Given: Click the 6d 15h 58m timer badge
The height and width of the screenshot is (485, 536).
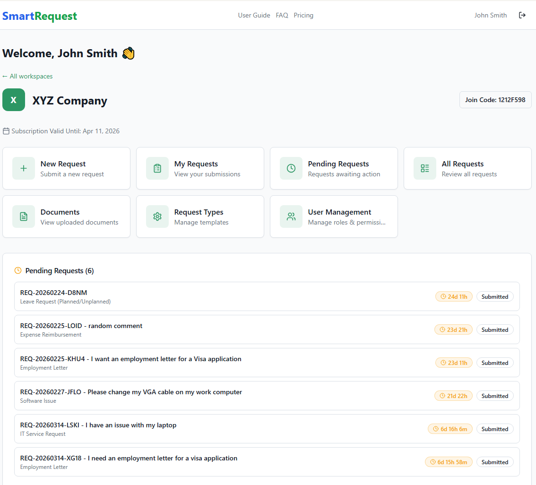Looking at the screenshot, I should pos(449,462).
